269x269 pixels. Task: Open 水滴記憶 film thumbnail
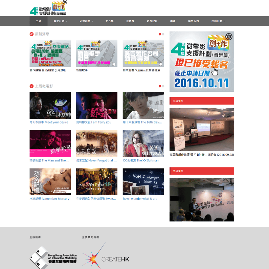click(50, 182)
